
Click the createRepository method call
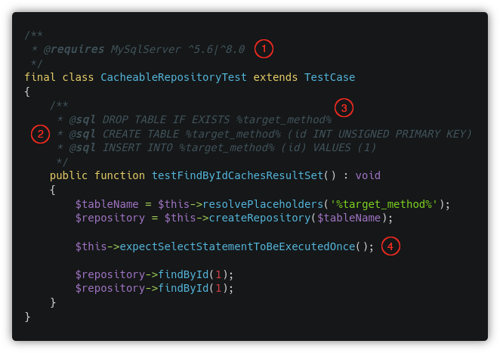[257, 218]
